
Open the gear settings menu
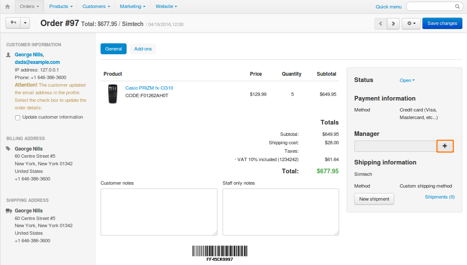click(x=411, y=23)
